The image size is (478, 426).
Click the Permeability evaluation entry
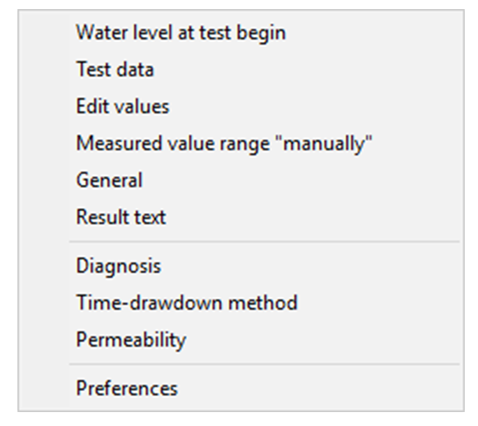(x=131, y=339)
